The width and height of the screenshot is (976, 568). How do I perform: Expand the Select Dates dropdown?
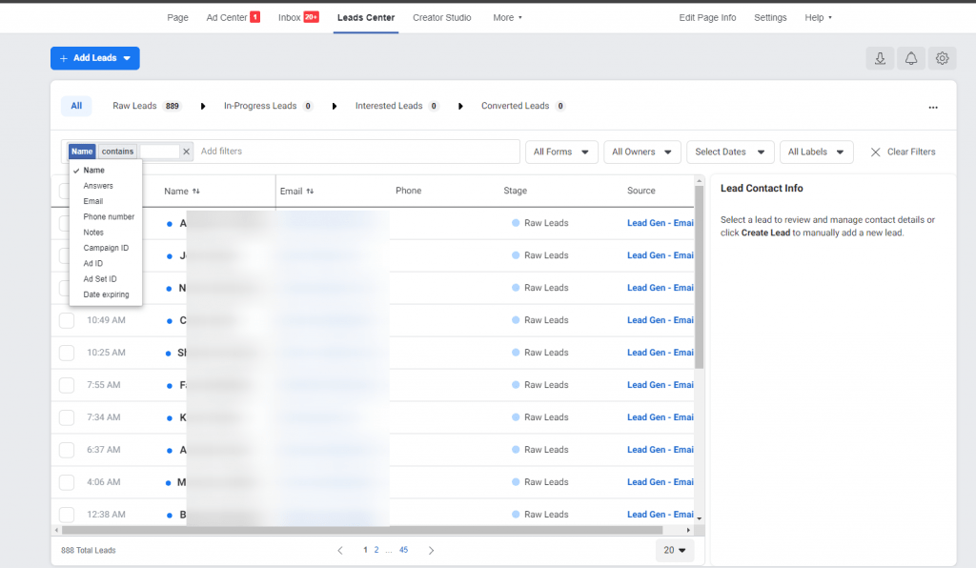729,151
